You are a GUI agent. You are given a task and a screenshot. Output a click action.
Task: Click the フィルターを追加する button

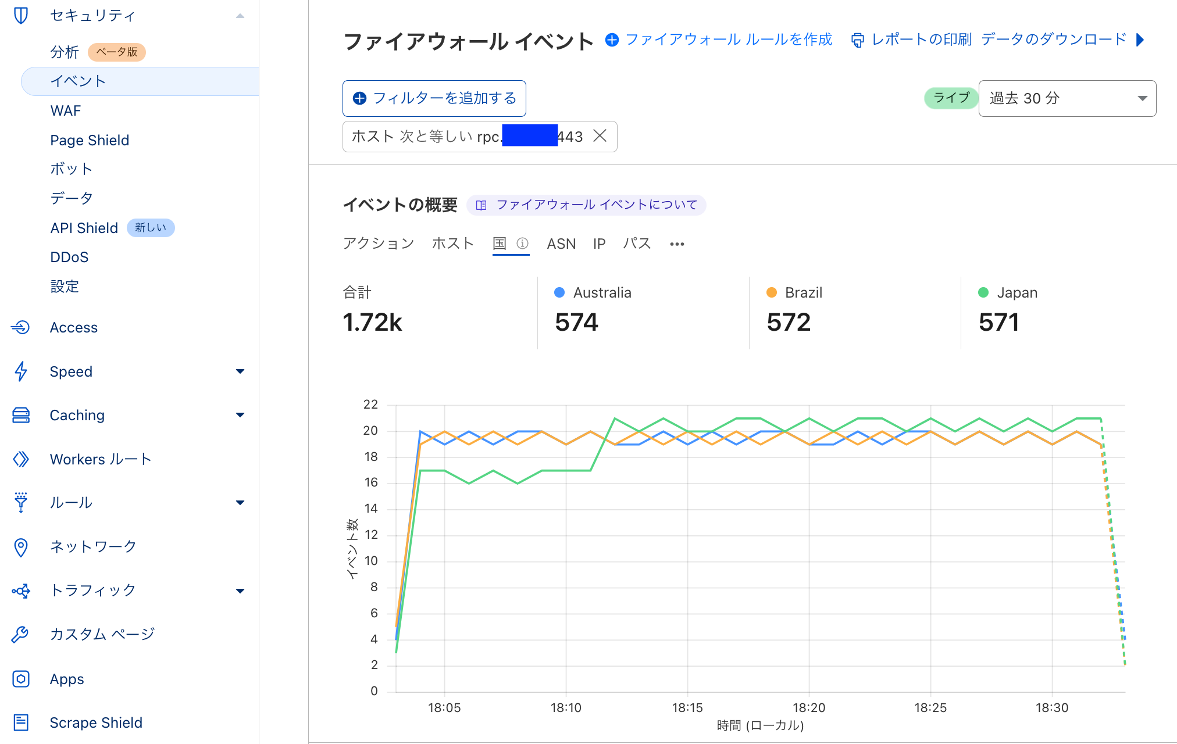coord(434,98)
